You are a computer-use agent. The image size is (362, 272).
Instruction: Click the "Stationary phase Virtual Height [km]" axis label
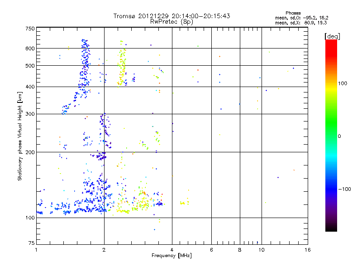[19, 136]
